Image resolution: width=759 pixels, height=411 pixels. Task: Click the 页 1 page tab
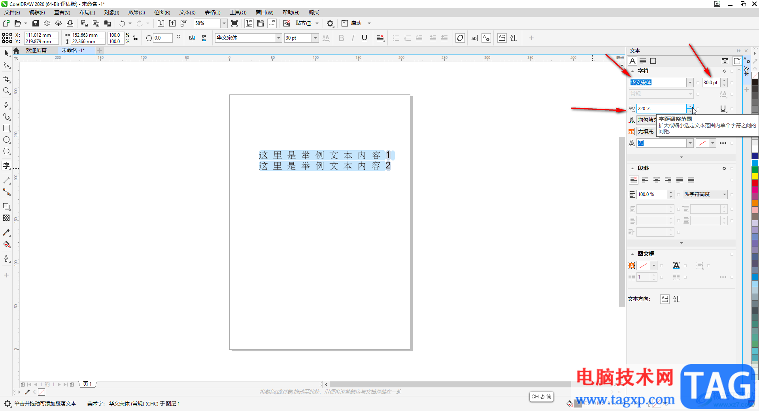click(x=87, y=384)
